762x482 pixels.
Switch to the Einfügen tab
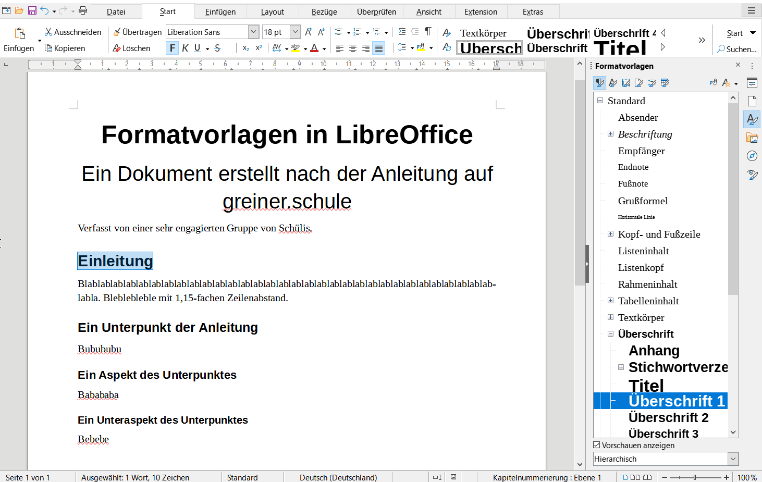click(220, 11)
